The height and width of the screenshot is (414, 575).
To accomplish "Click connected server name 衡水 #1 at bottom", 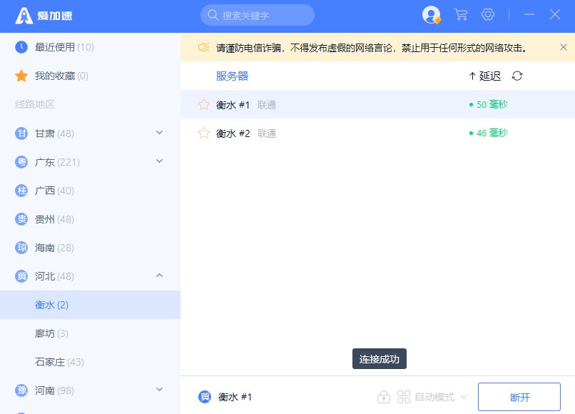I will pyautogui.click(x=235, y=397).
